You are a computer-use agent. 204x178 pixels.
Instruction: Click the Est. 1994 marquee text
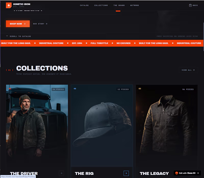pyautogui.click(x=77, y=43)
